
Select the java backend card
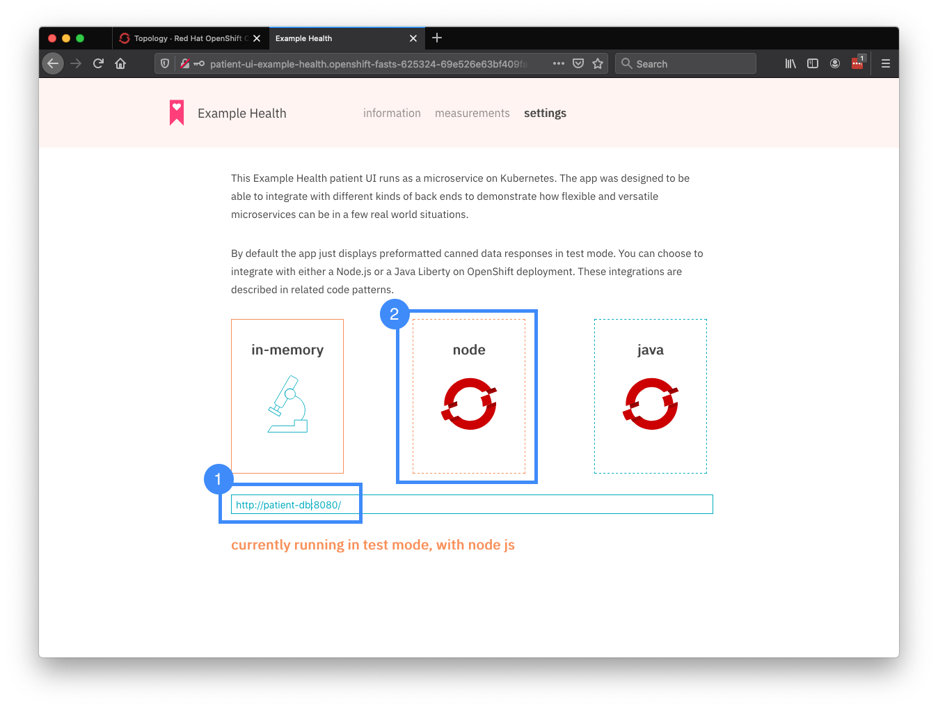point(651,396)
